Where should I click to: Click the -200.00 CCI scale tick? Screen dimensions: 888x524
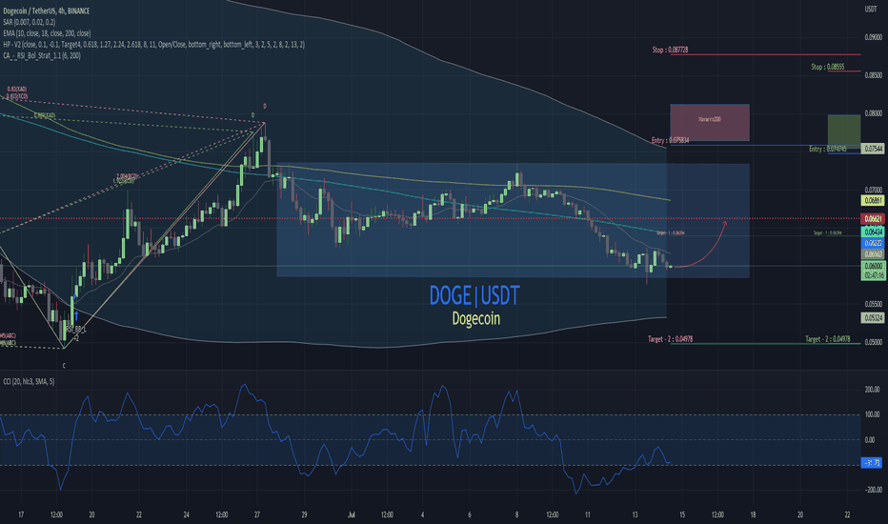tap(873, 490)
